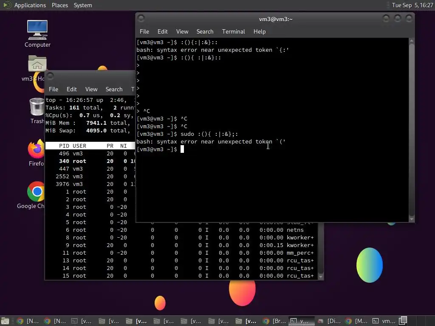This screenshot has width=435, height=326.
Task: Click the scroll down arrow in vm3@vm3 terminal
Action: pos(412,219)
